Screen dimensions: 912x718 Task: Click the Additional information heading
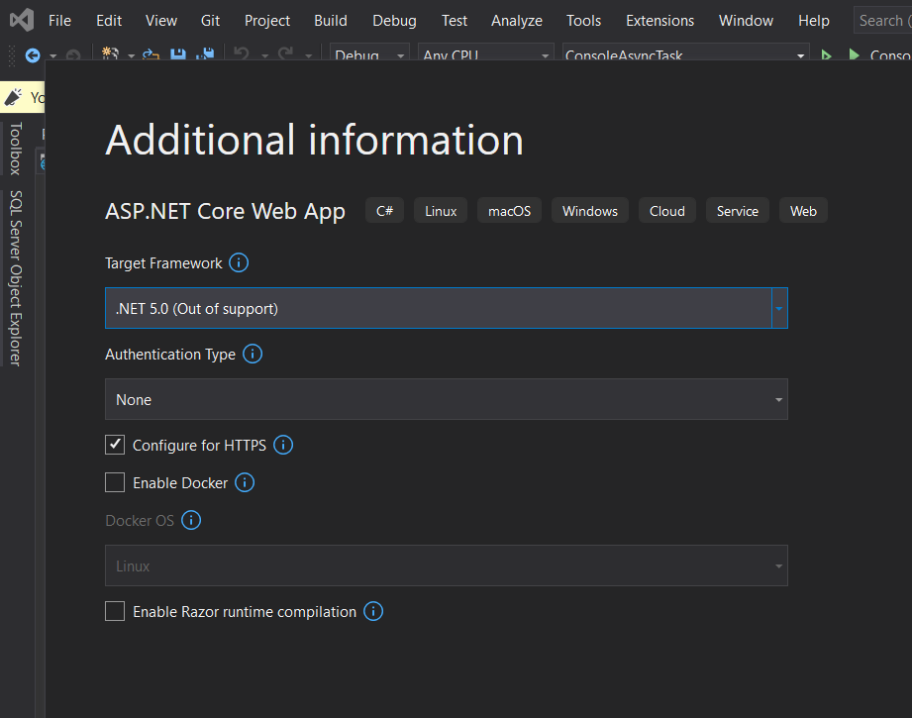point(314,140)
